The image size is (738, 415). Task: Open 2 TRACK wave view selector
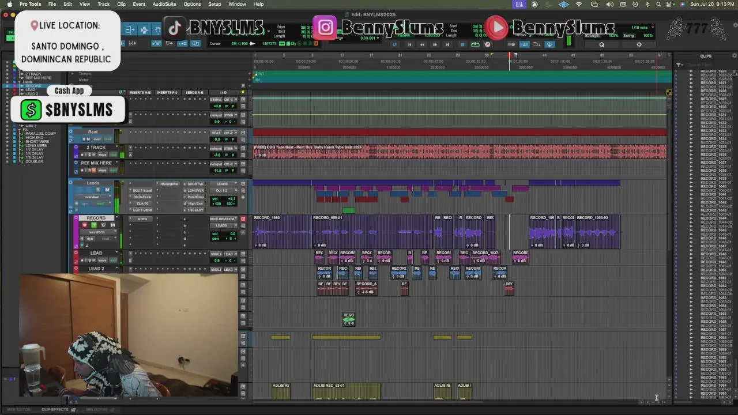coord(102,154)
